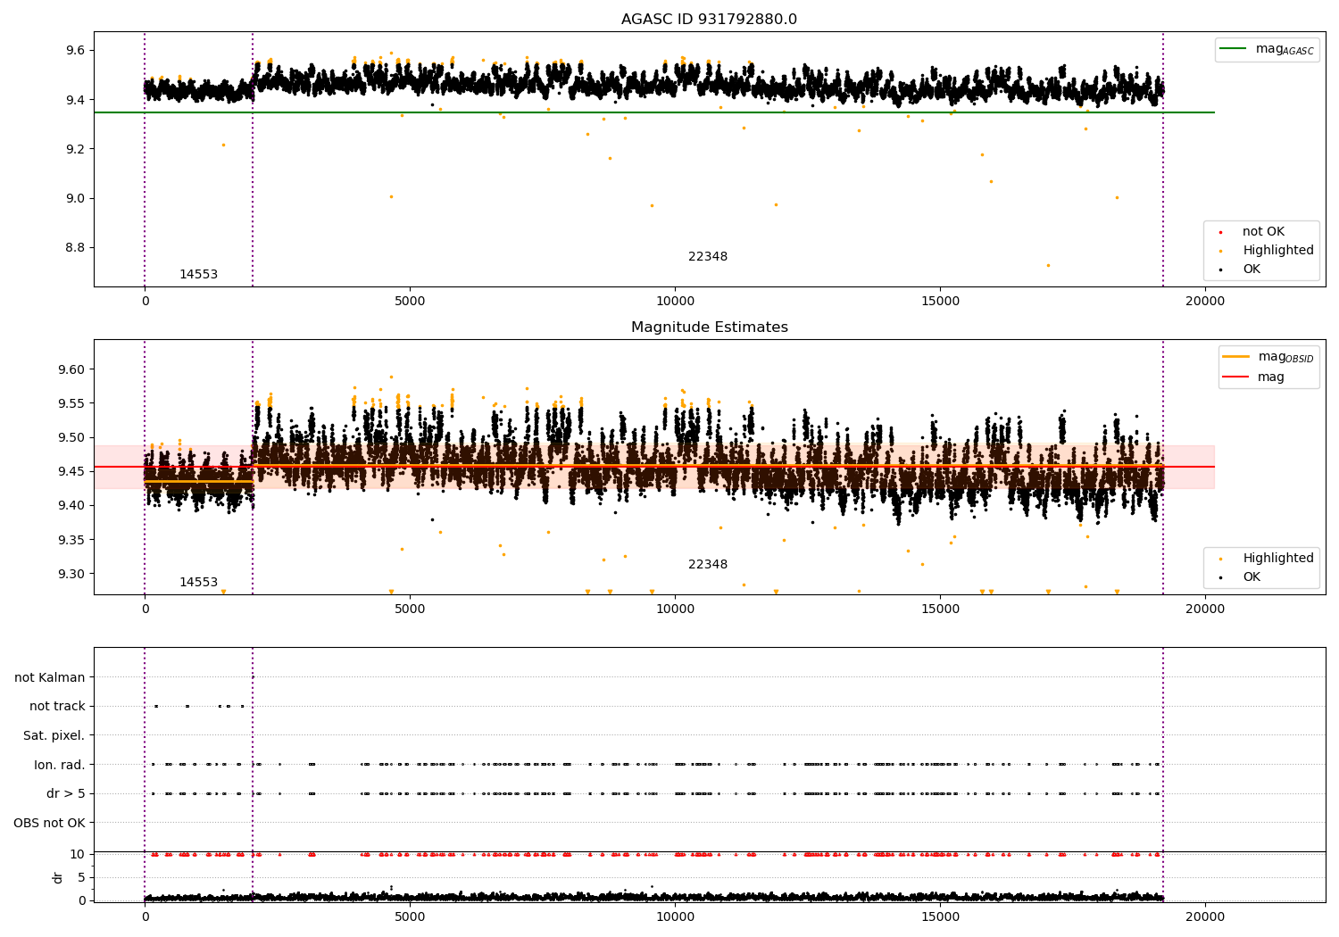
Task: Click the '9.40' y-tick in the Magnitude Estimates plot
Action: (72, 506)
